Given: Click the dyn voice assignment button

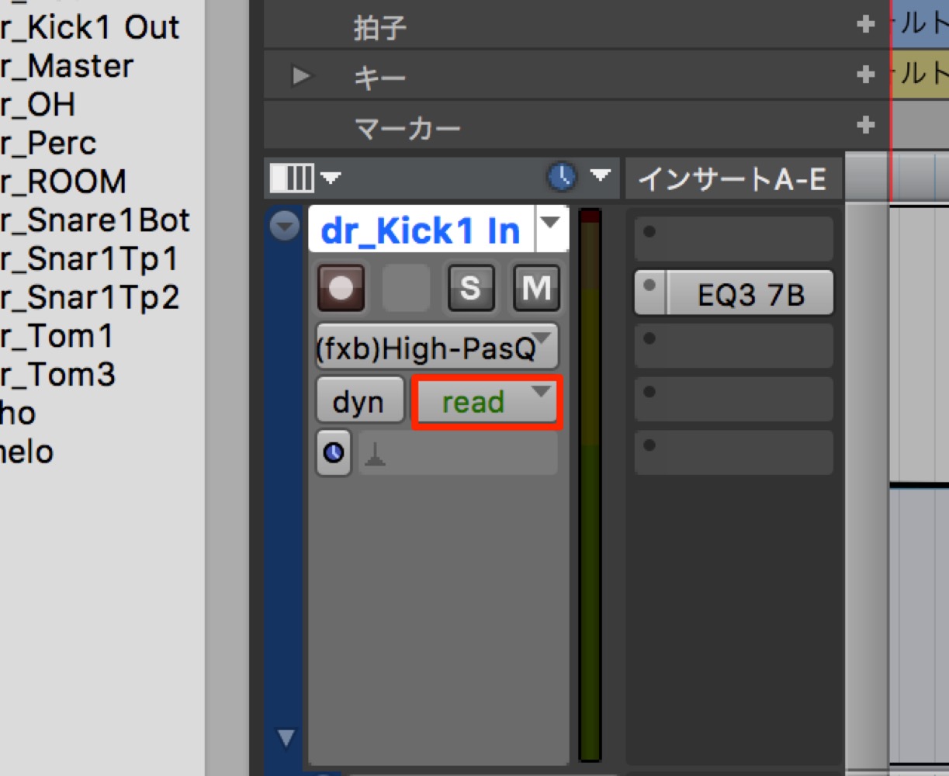Looking at the screenshot, I should pyautogui.click(x=359, y=401).
